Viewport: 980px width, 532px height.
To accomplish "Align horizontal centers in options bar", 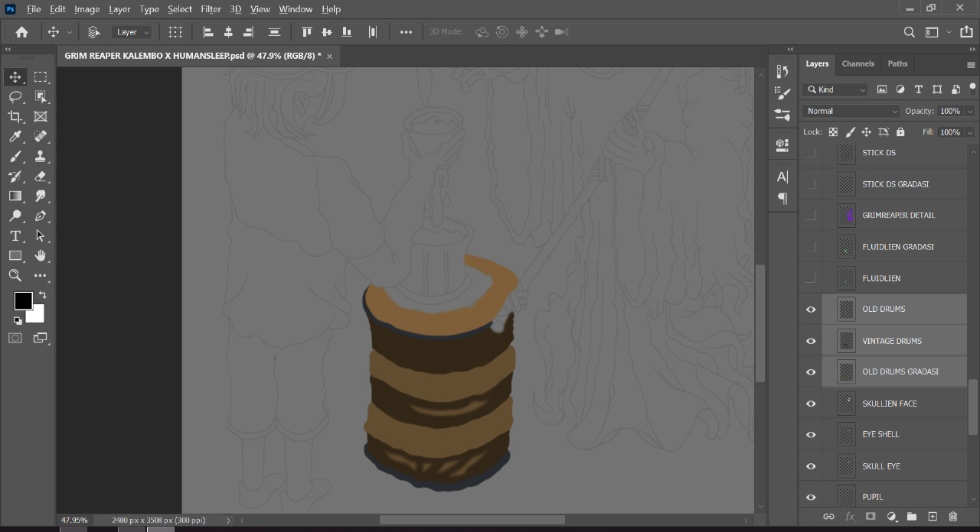I will click(x=228, y=32).
